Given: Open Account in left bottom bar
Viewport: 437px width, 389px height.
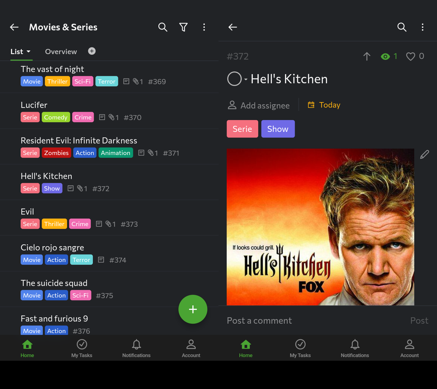Looking at the screenshot, I should tap(191, 348).
